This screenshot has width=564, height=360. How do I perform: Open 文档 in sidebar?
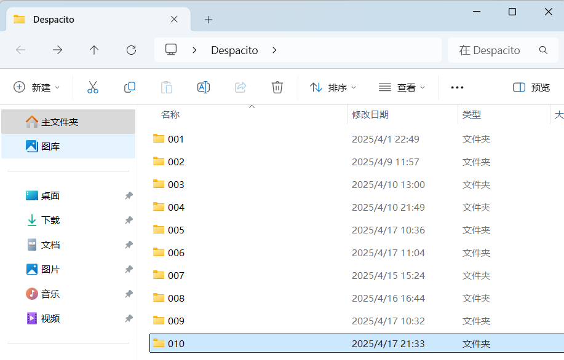(x=68, y=245)
